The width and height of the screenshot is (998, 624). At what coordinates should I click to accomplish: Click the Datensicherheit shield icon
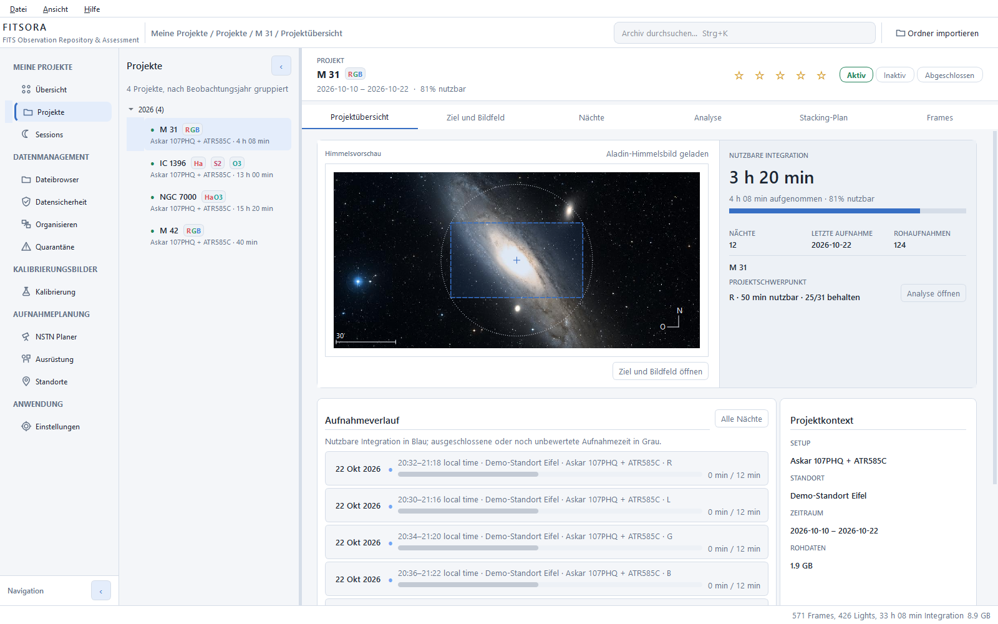click(26, 202)
